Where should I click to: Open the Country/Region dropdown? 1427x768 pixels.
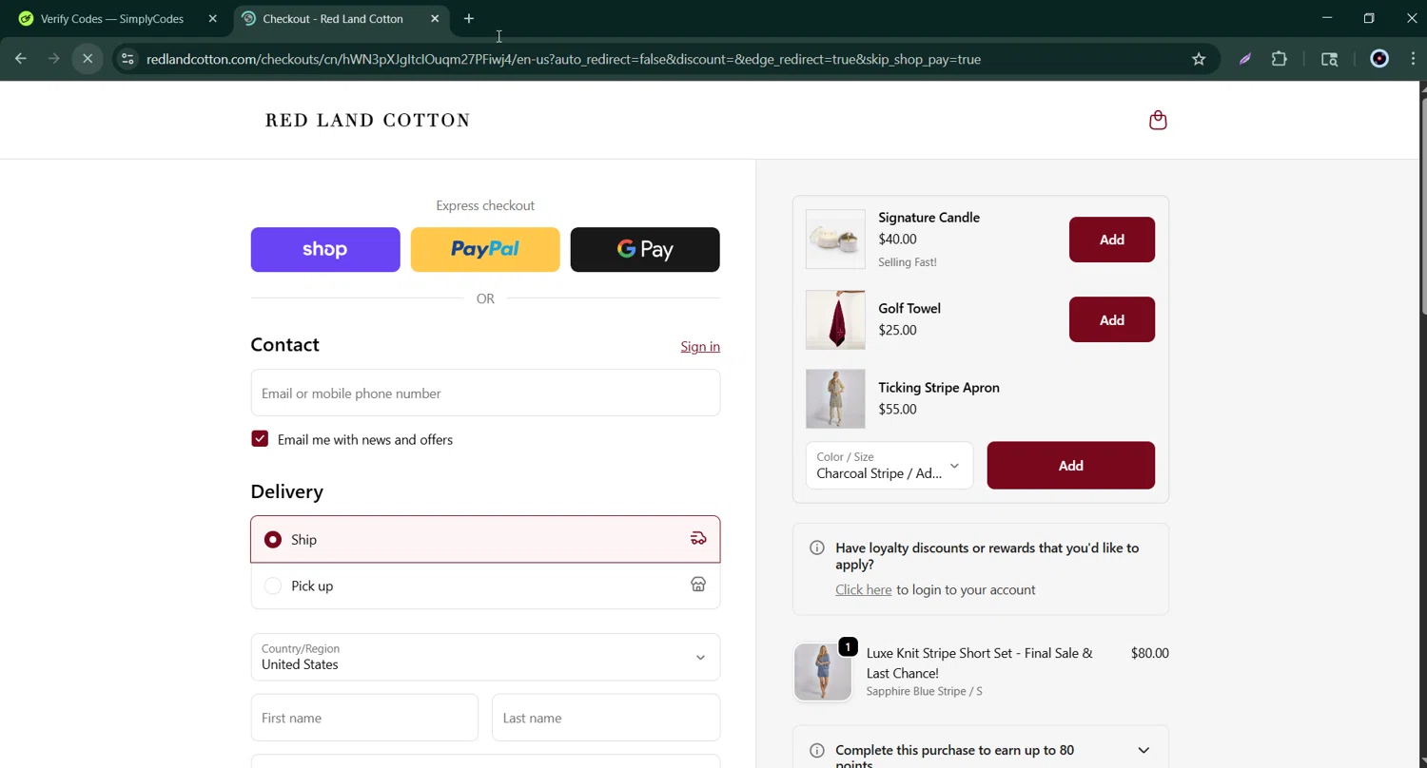point(485,657)
